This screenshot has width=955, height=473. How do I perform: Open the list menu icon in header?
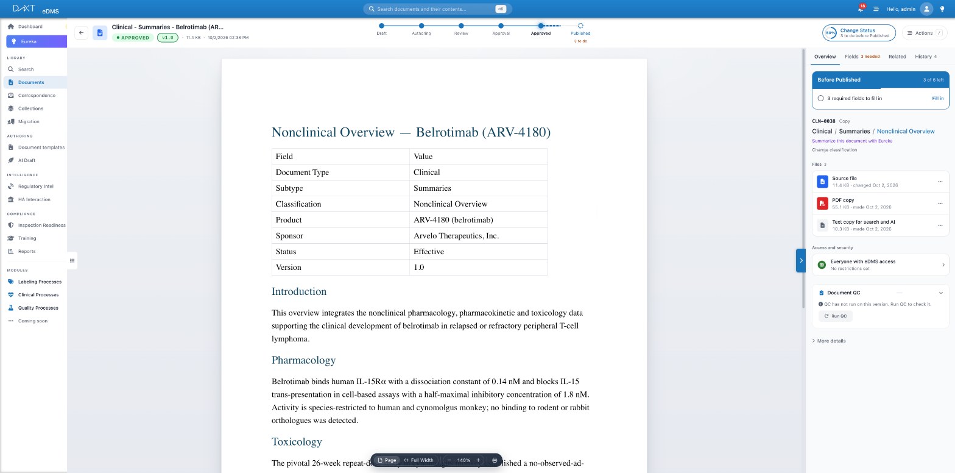pos(876,9)
